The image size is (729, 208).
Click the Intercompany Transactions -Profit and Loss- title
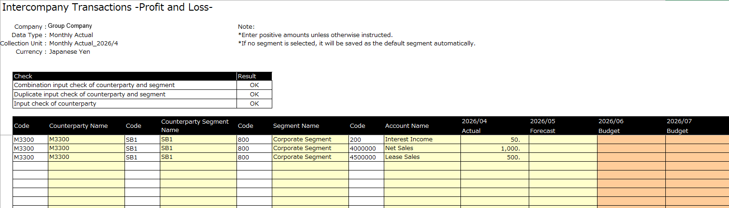pos(107,7)
